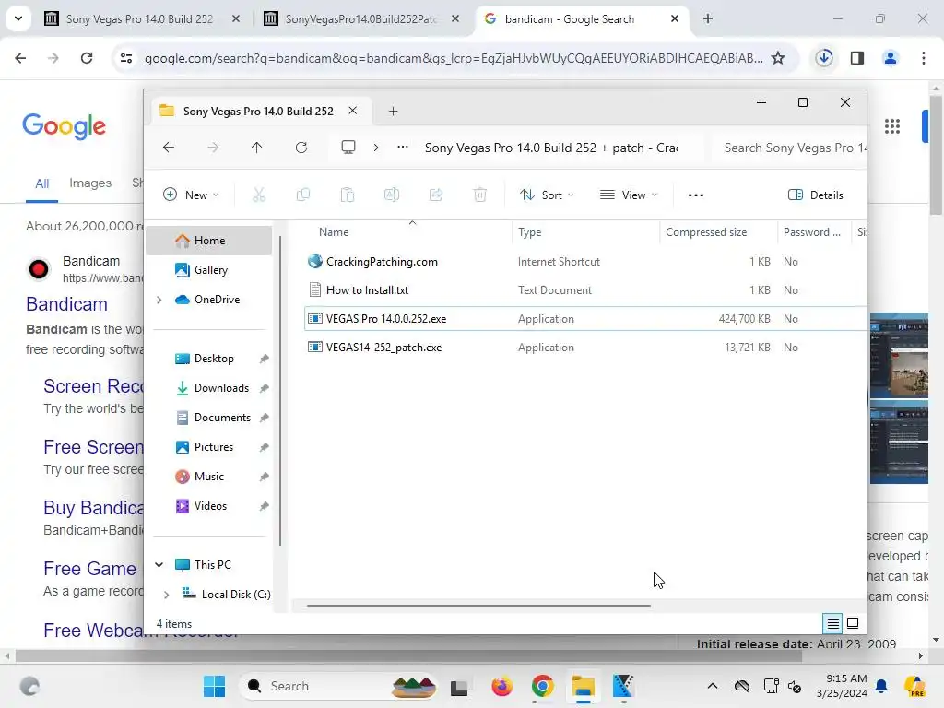Image resolution: width=944 pixels, height=708 pixels.
Task: Toggle the Details pane
Action: (815, 195)
